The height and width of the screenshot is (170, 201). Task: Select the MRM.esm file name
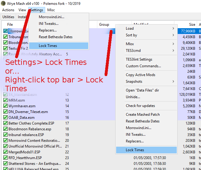[x=17, y=100]
